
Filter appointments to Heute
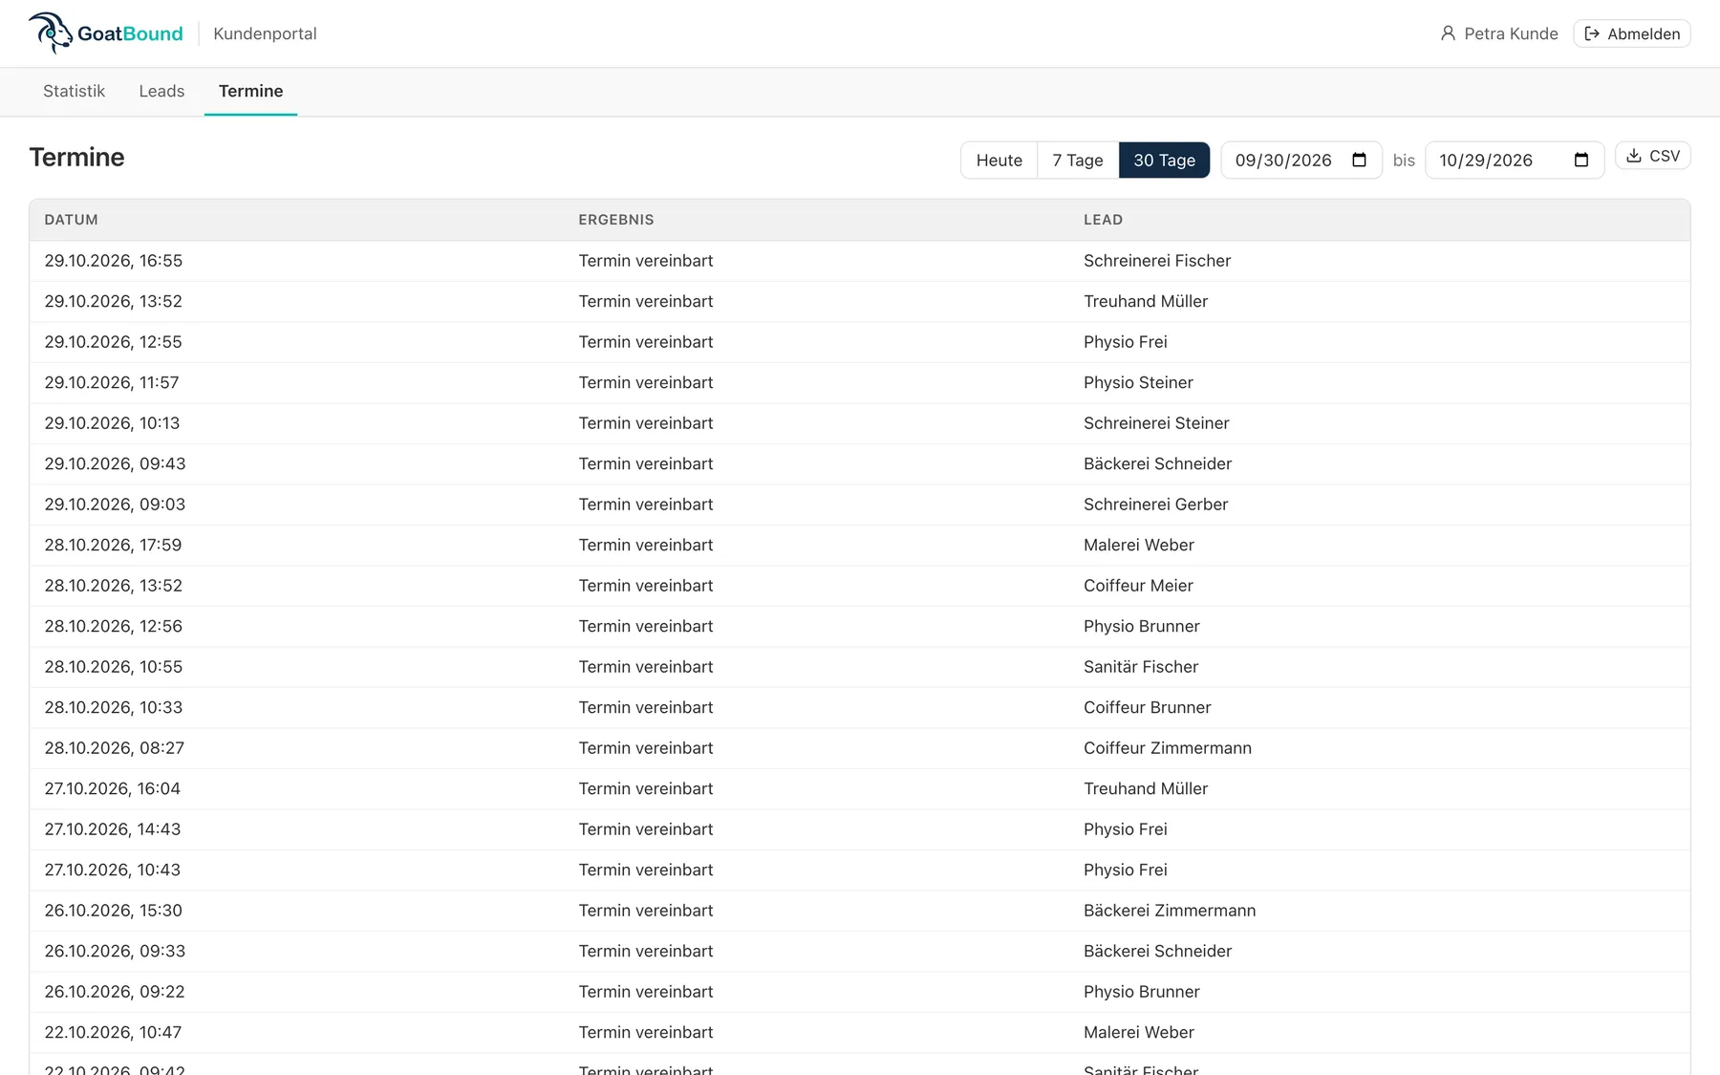coord(1000,160)
